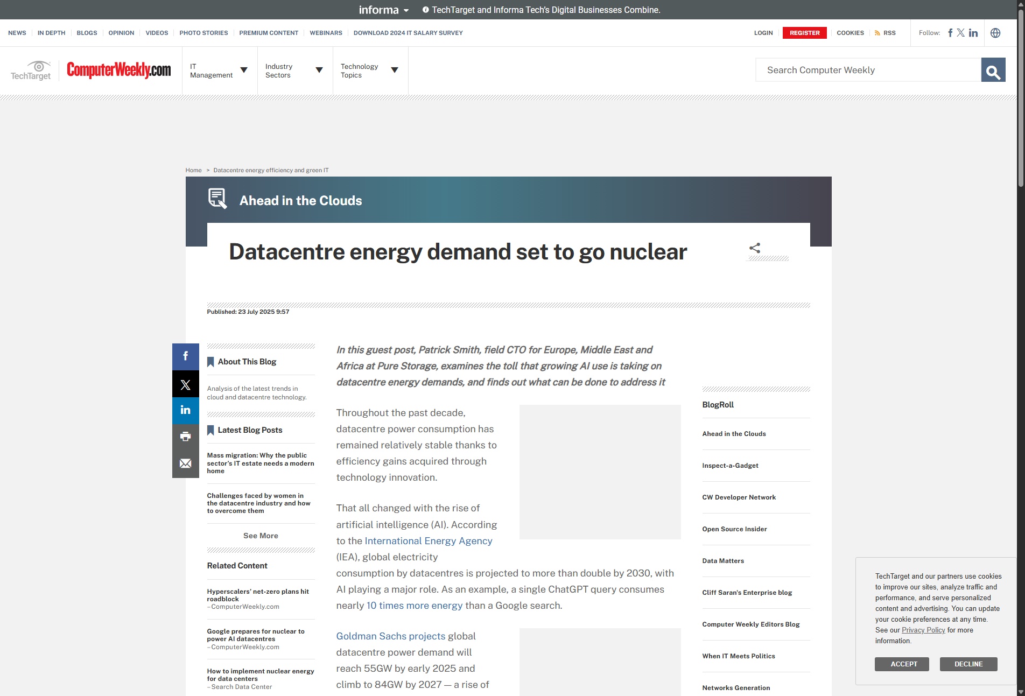Click in the Search Computer Weekly field
Viewport: 1025px width, 696px height.
[868, 70]
